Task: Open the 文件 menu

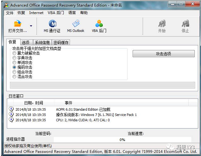Action: 10,13
